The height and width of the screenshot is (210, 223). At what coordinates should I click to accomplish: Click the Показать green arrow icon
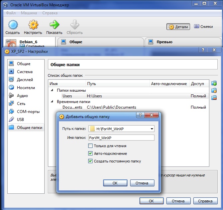coord(54,24)
